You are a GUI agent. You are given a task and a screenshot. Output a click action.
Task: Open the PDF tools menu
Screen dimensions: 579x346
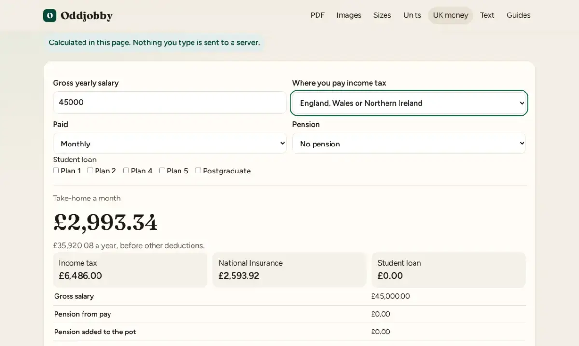(317, 15)
